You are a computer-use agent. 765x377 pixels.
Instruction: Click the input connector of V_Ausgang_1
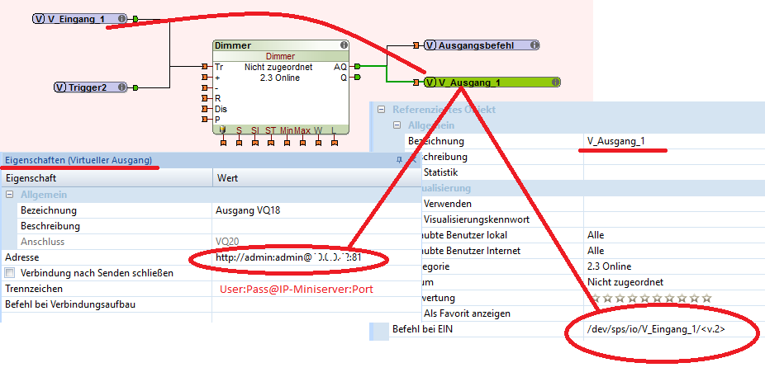pyautogui.click(x=416, y=82)
